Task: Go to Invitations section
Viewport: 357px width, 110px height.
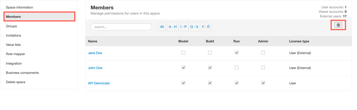Action: click(13, 35)
